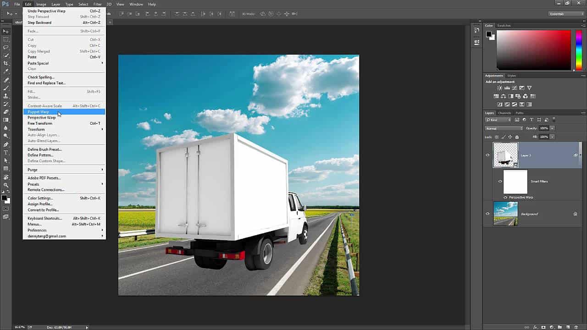Switch to the Channels tab
This screenshot has height=330, width=587.
click(x=504, y=113)
